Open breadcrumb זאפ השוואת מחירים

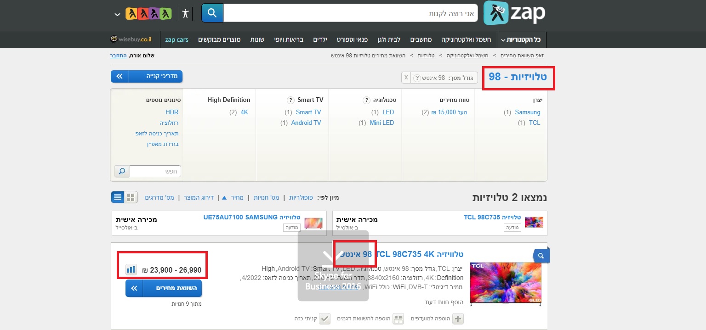click(x=522, y=56)
